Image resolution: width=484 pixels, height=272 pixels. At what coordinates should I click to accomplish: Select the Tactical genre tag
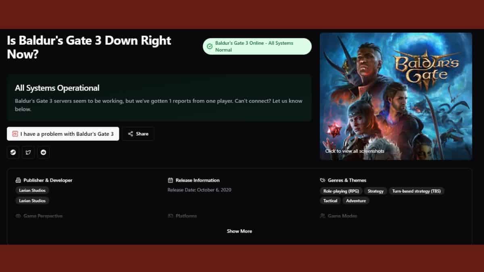(x=330, y=201)
